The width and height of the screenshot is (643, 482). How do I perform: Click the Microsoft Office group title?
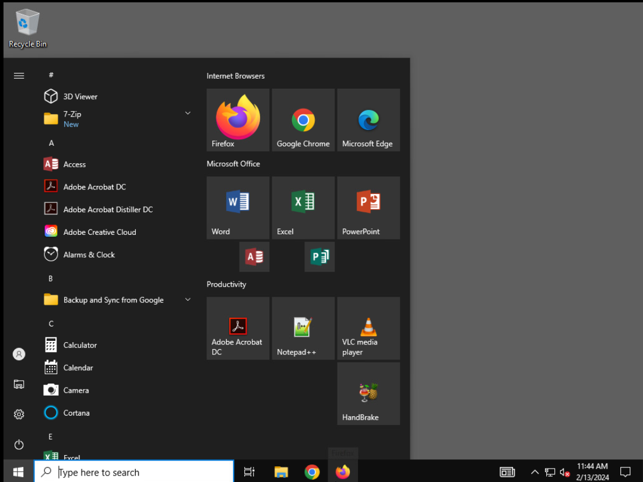pyautogui.click(x=233, y=164)
